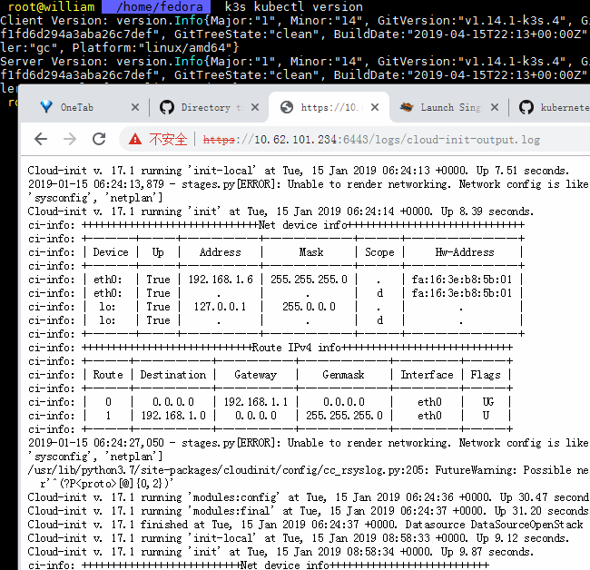Click the 'Client Version:' line in terminal
This screenshot has height=570, width=590.
[x=295, y=20]
